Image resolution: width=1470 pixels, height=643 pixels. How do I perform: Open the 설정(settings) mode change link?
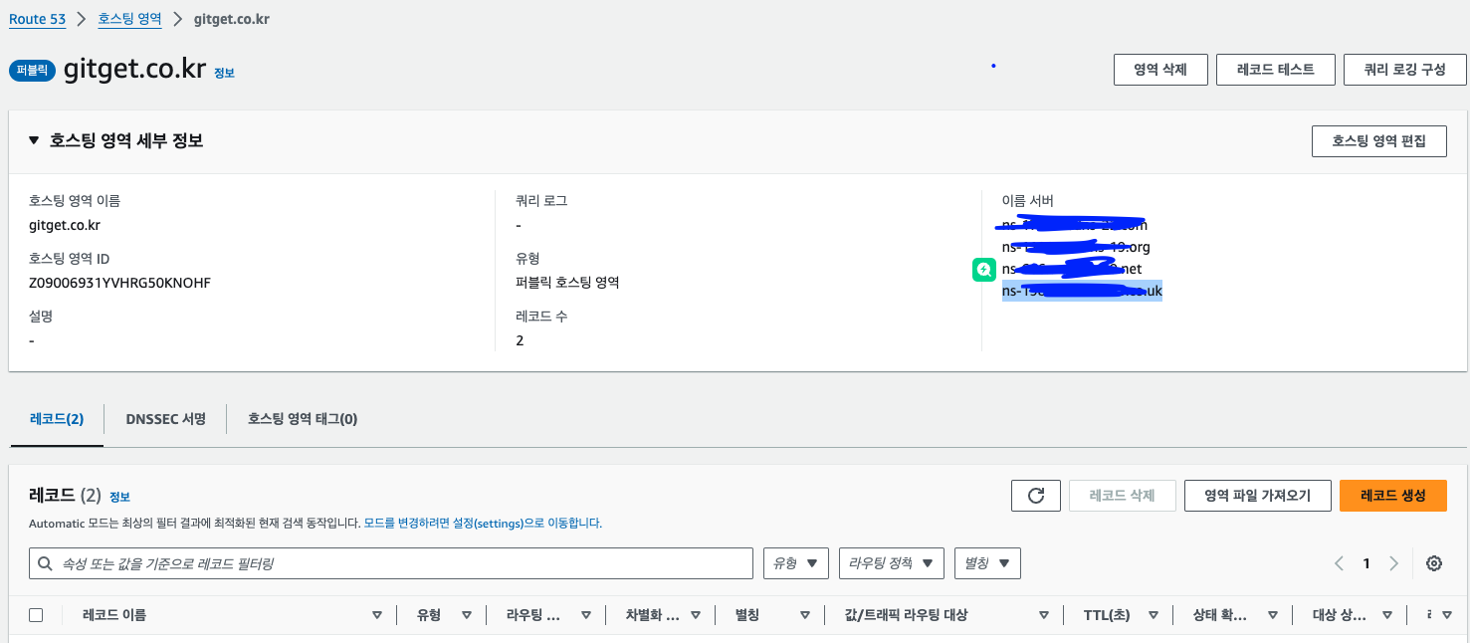[x=482, y=523]
